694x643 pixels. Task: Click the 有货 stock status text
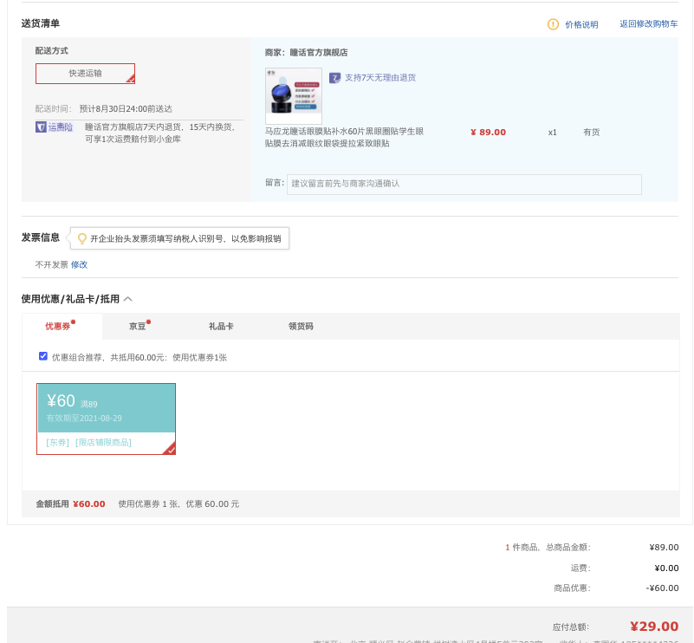point(591,133)
